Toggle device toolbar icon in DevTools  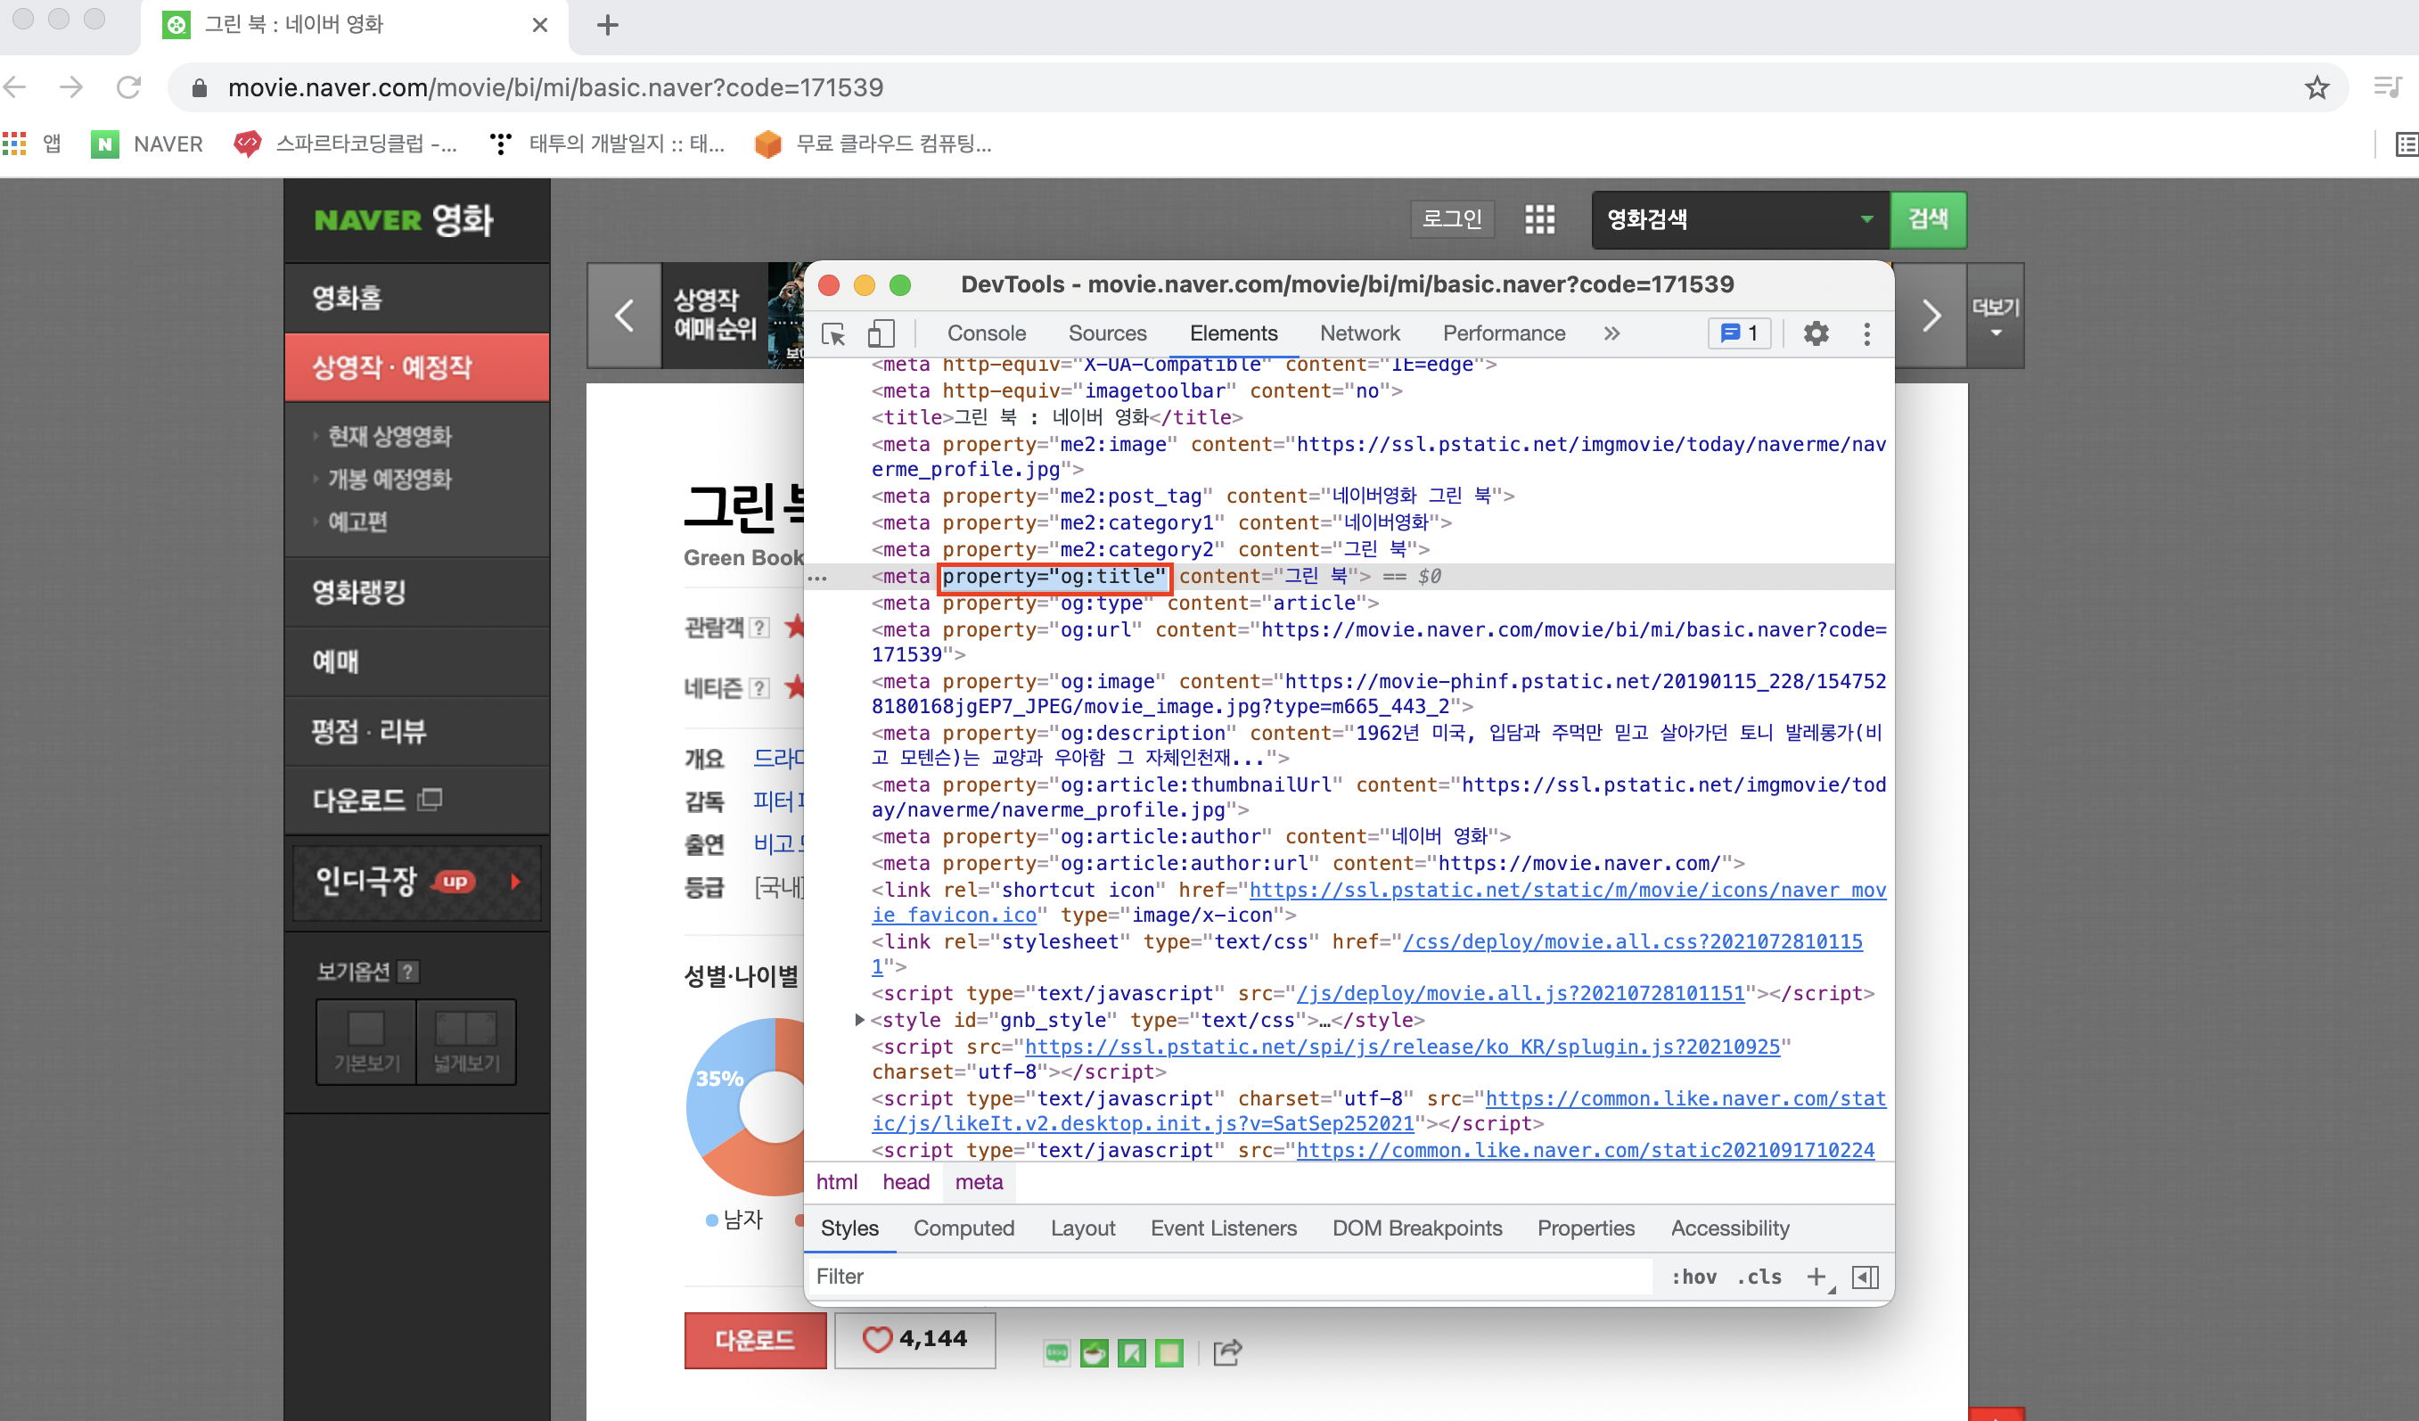tap(880, 333)
